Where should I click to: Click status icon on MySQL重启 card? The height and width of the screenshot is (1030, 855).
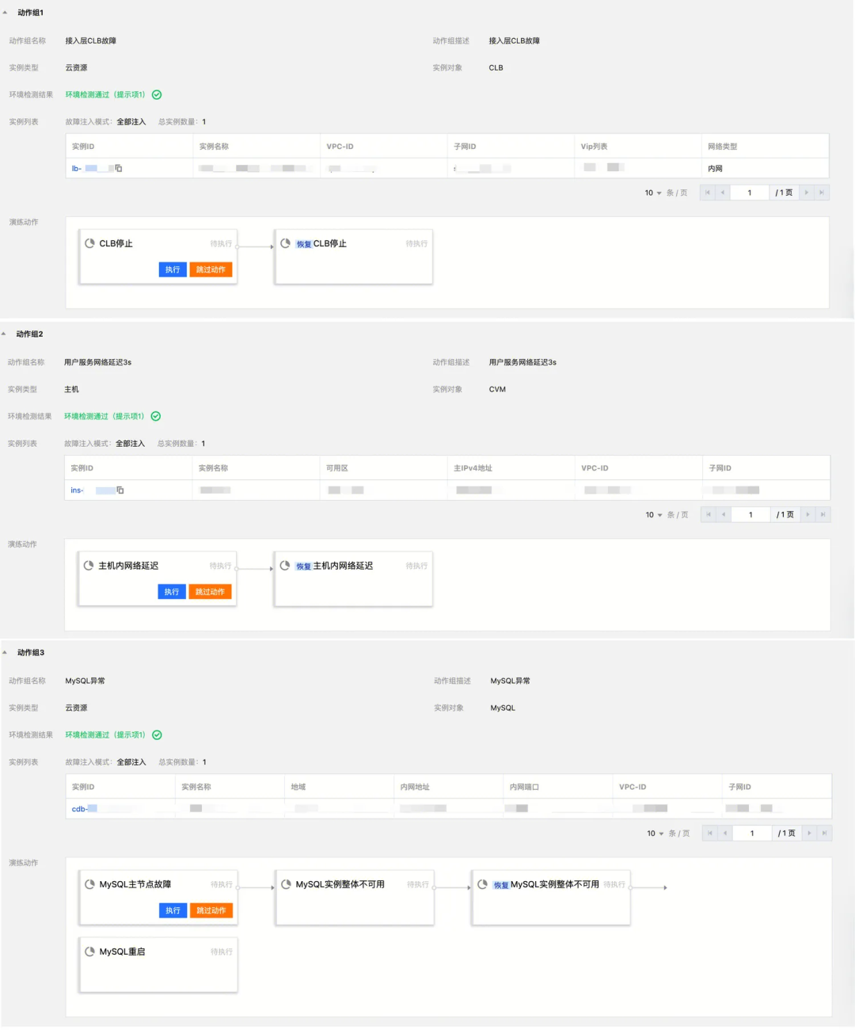[90, 952]
